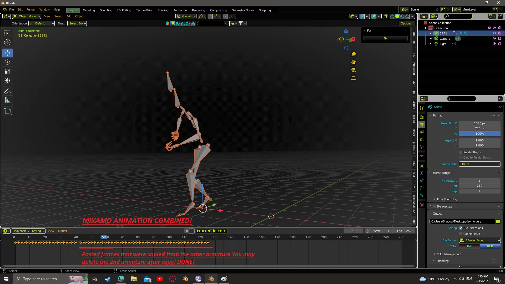Select the Move tool
Image resolution: width=505 pixels, height=284 pixels.
(7, 53)
